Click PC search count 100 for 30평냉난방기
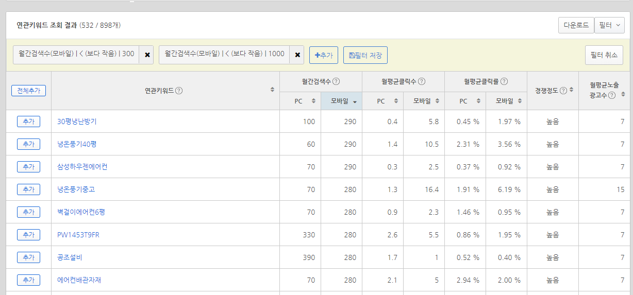The height and width of the screenshot is (295, 633). pyautogui.click(x=309, y=122)
